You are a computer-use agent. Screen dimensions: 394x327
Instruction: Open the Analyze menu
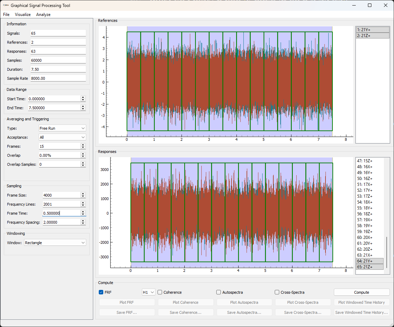click(x=43, y=15)
